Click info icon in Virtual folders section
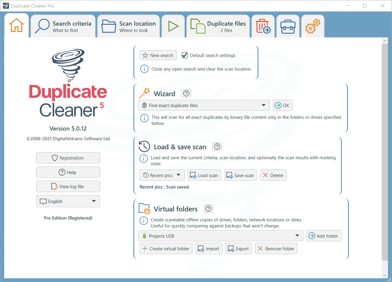392x282 pixels. pos(144,220)
